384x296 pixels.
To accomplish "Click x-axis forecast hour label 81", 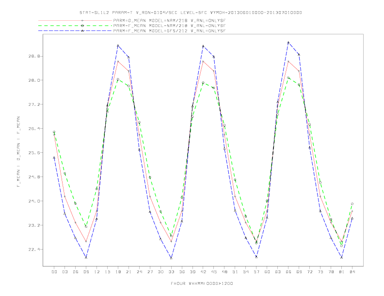I will click(342, 272).
